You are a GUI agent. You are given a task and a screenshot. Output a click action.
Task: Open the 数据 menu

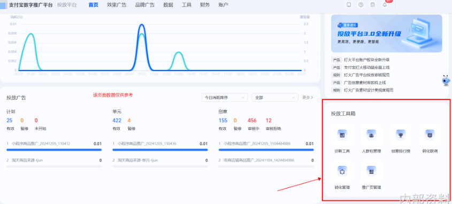168,5
